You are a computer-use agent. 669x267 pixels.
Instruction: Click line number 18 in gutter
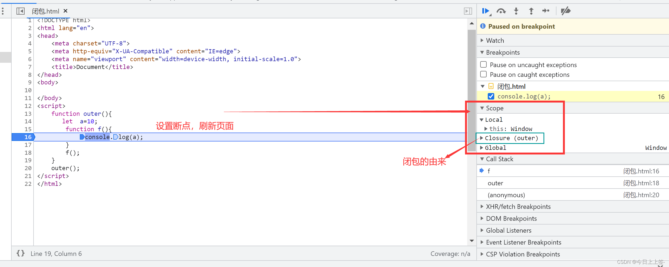(28, 153)
